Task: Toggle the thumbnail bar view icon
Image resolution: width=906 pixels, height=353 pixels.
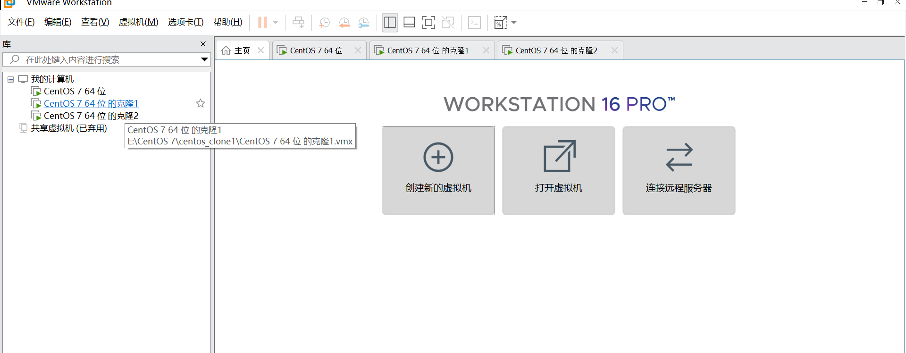Action: (x=409, y=22)
